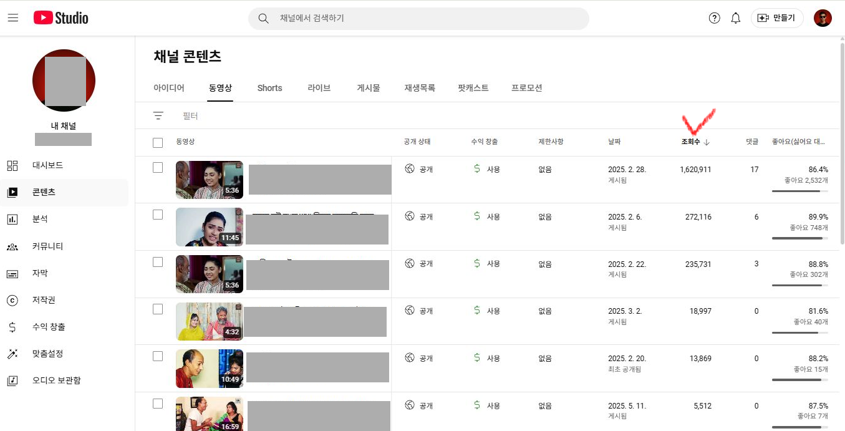
Task: Open the hamburger menu next to Studio logo
Action: point(13,18)
